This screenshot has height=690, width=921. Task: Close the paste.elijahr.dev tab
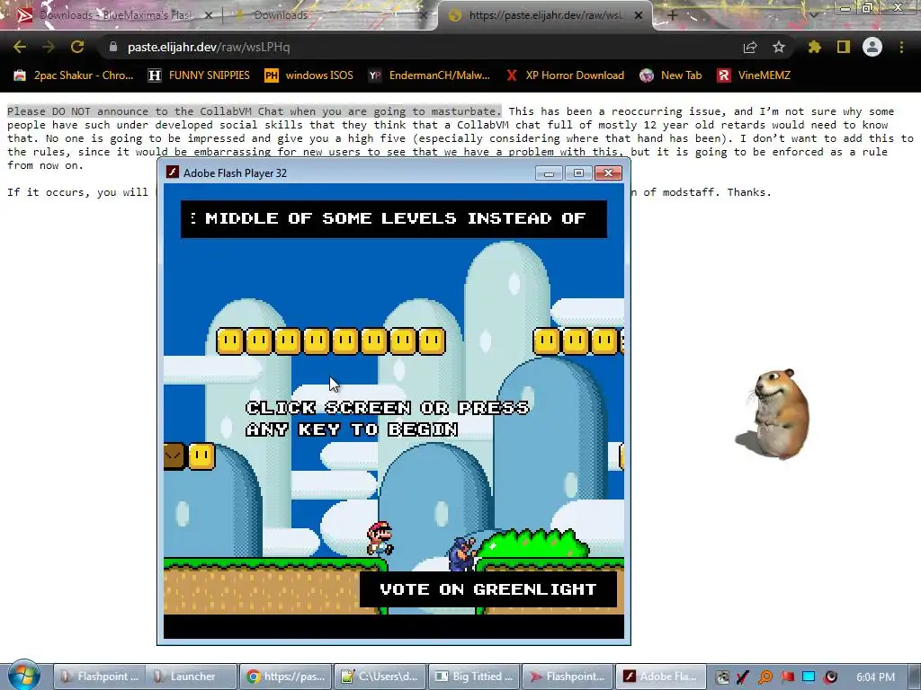[x=639, y=15]
